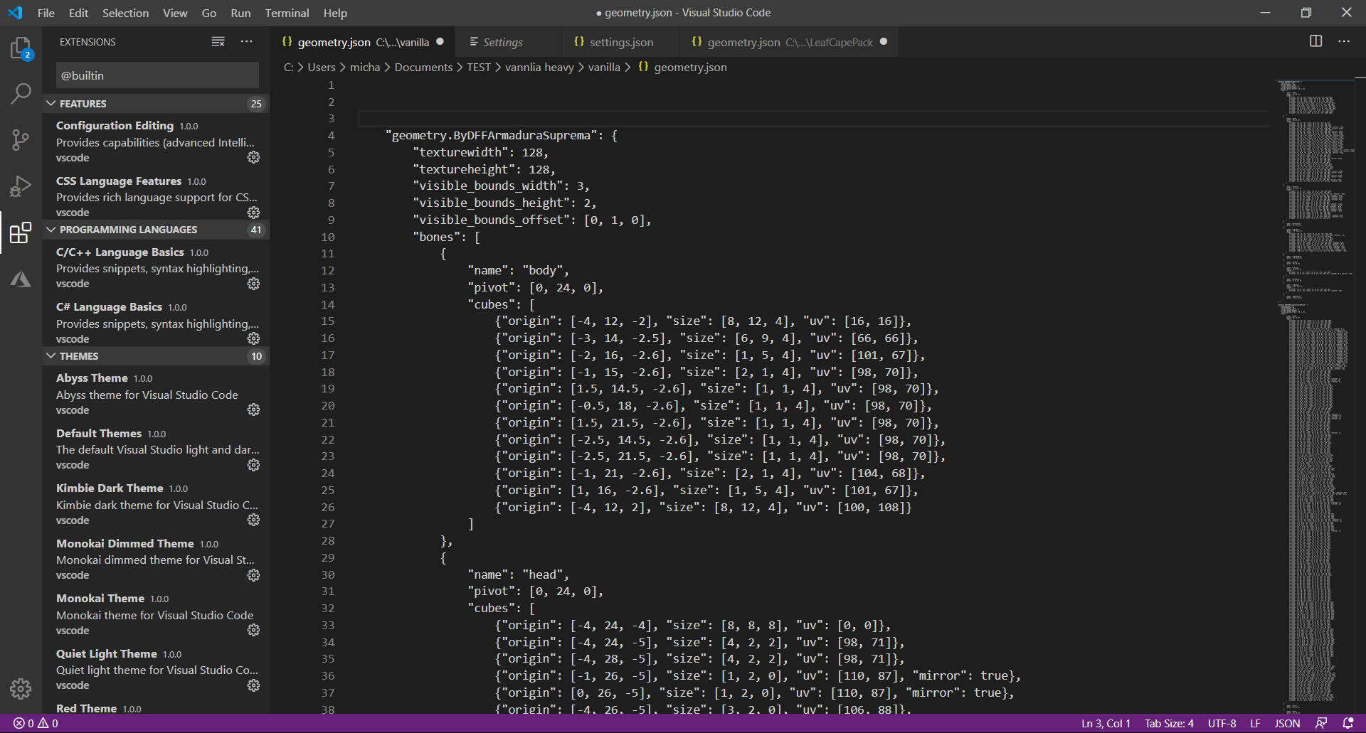Screen dimensions: 1366x733
Task: Click the Documents breadcrumb
Action: pos(423,67)
